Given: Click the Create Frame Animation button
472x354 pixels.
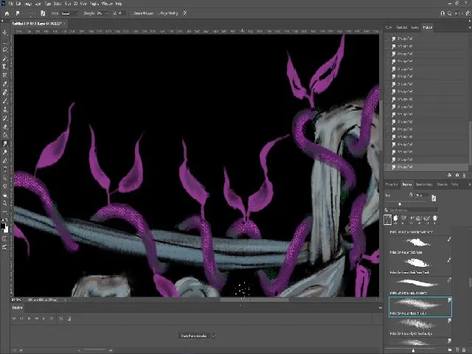Looking at the screenshot, I should [194, 336].
